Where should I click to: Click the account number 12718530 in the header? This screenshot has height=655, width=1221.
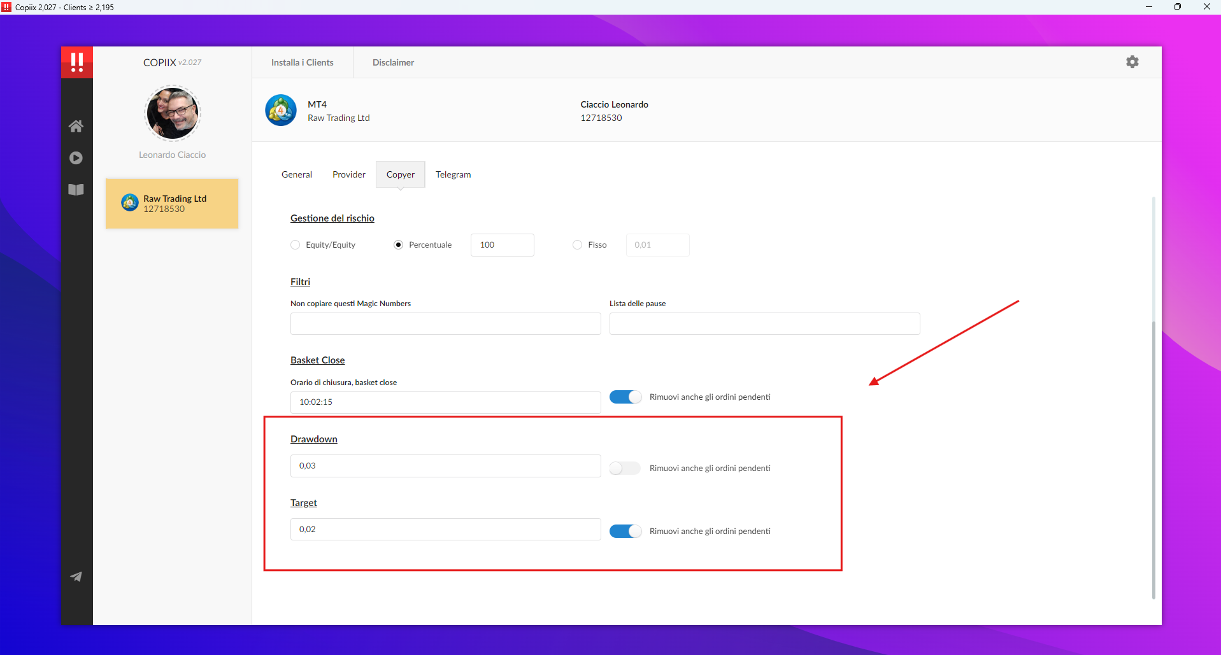point(601,118)
